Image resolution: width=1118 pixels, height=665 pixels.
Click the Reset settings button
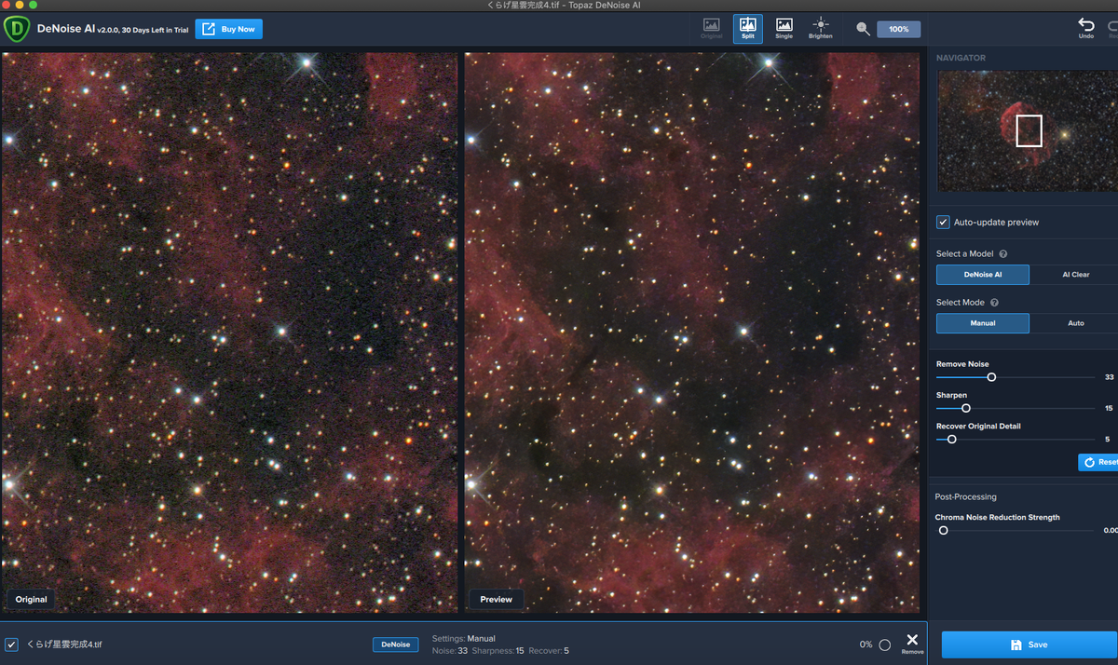1098,462
